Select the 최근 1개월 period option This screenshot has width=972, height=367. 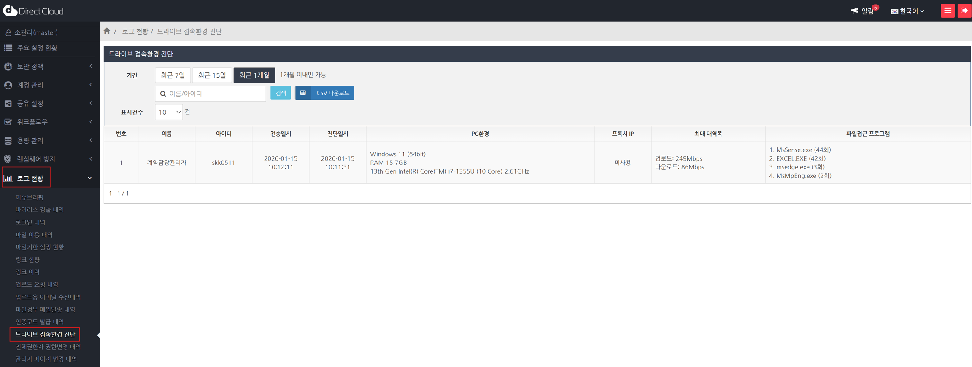[x=254, y=75]
